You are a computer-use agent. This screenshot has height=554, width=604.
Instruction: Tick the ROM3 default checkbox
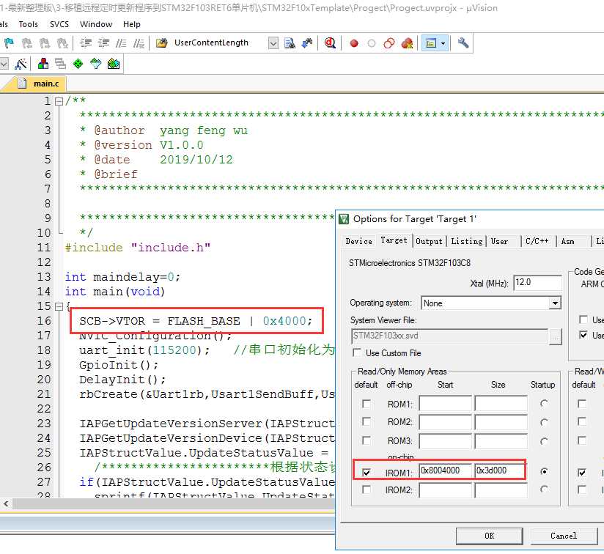click(x=367, y=440)
